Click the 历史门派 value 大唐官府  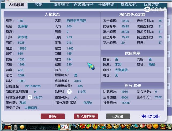[x=31, y=108]
